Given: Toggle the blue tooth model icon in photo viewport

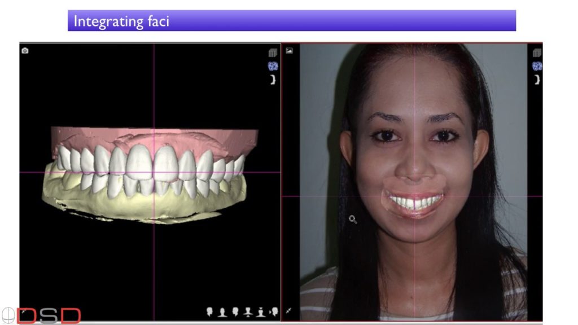Looking at the screenshot, I should (x=537, y=66).
